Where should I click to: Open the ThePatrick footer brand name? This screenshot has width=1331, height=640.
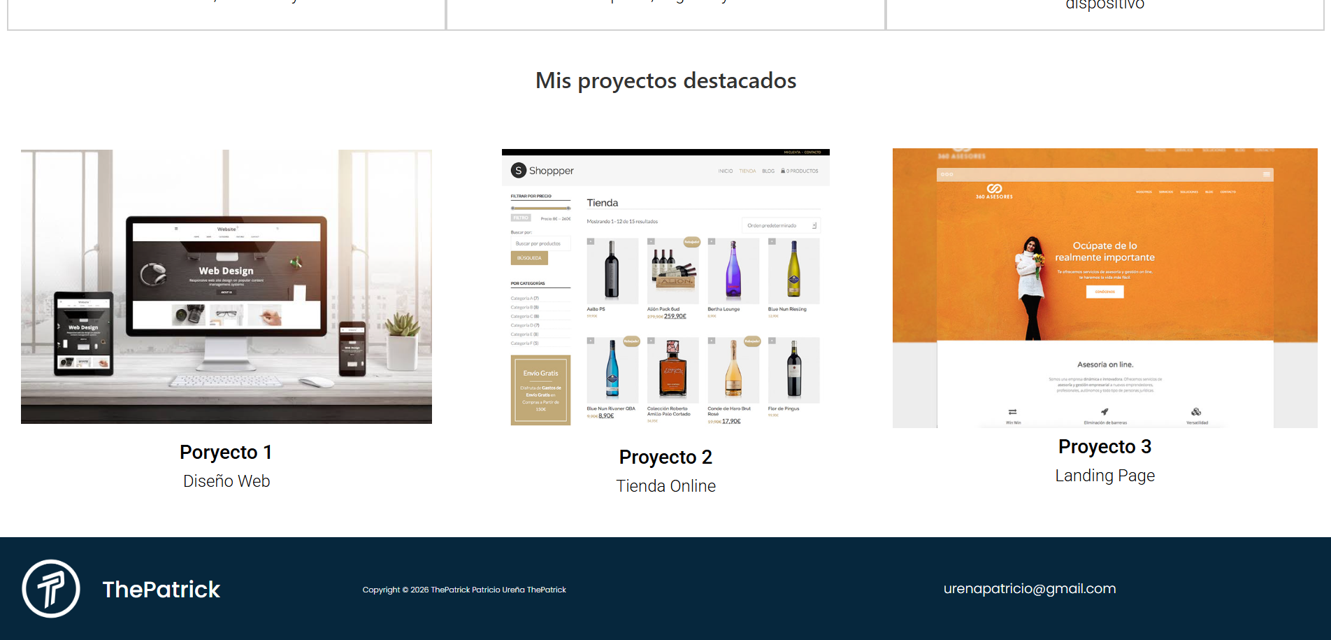click(161, 590)
